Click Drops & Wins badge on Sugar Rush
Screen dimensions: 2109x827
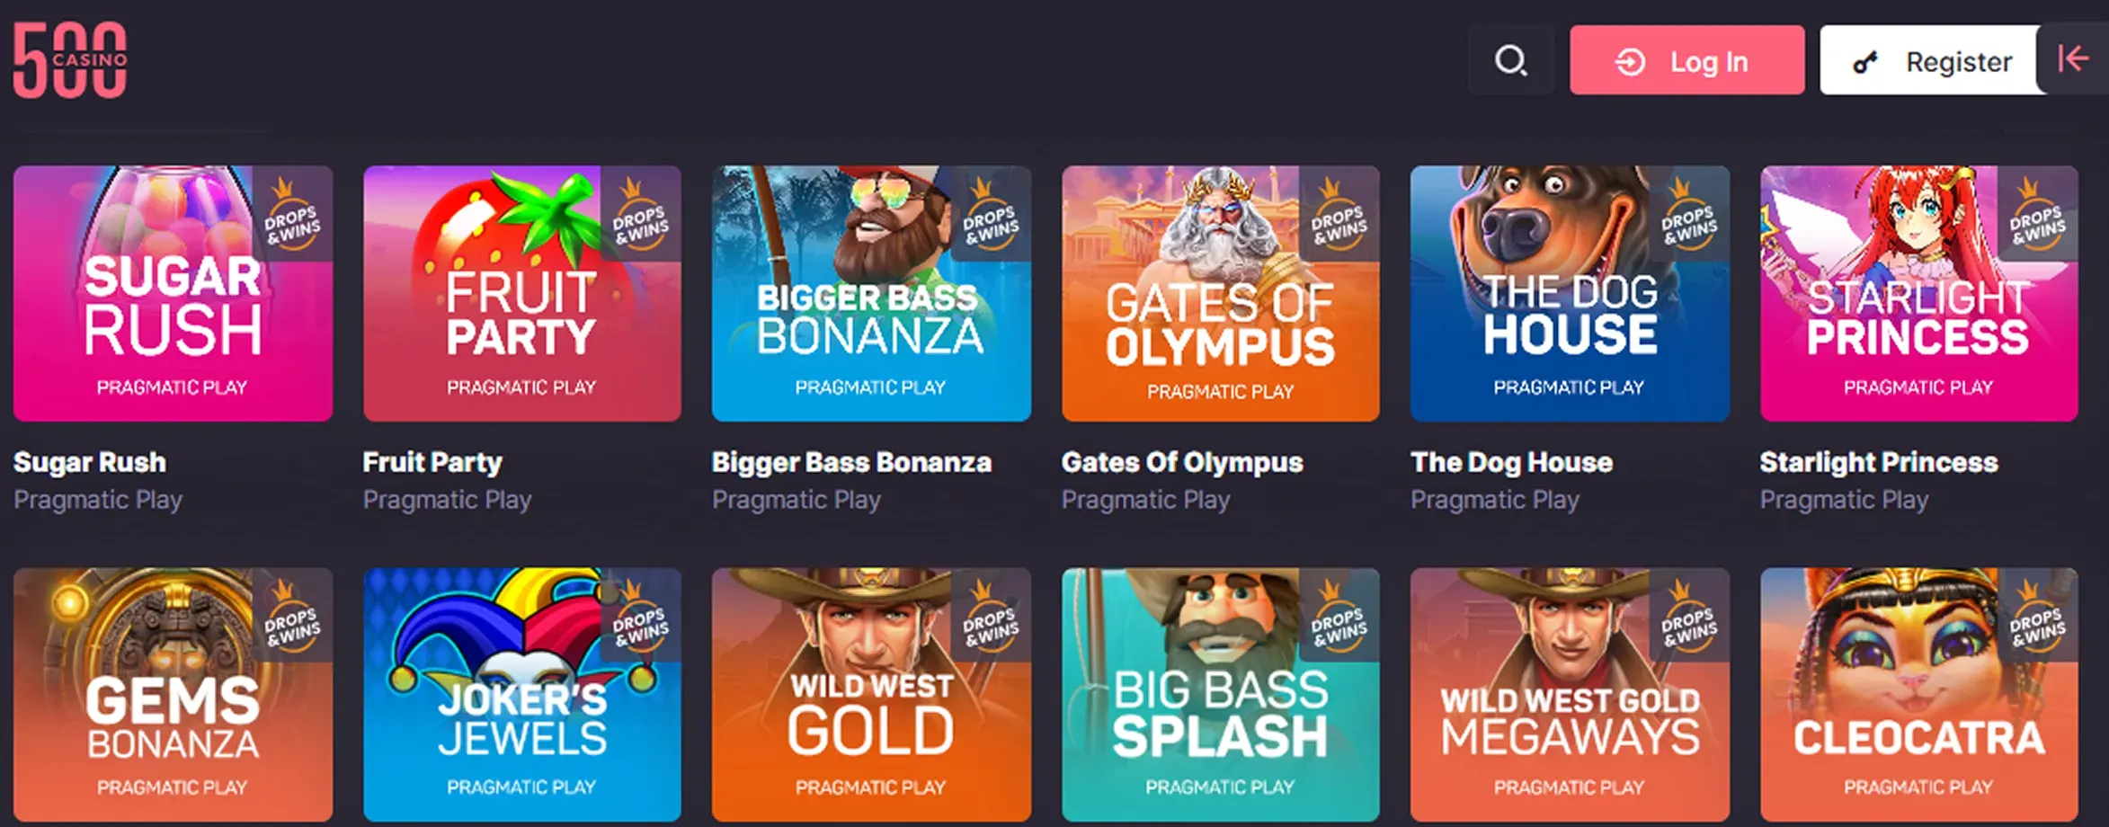(291, 214)
